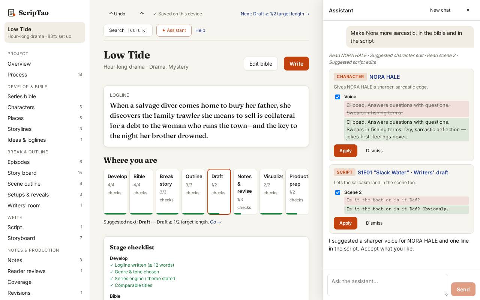Click the 'Make Nora more sarcastic' chat message
The width and height of the screenshot is (480, 300).
pos(410,37)
